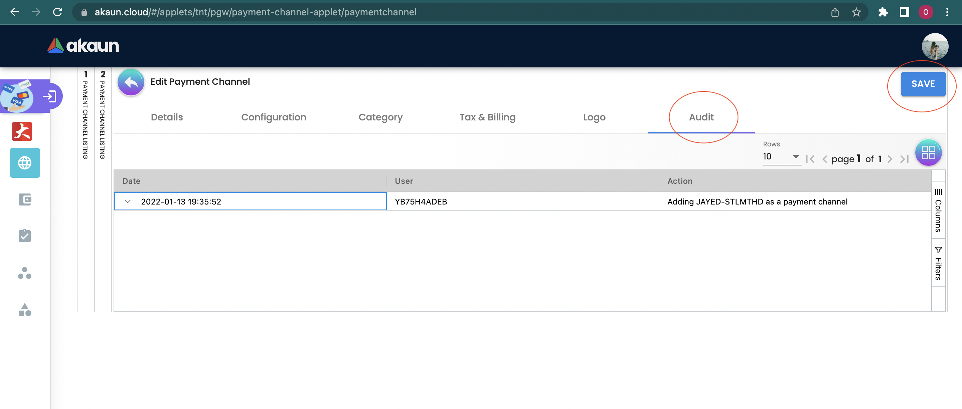The width and height of the screenshot is (962, 409).
Task: Bookmark page with the star icon
Action: click(856, 12)
